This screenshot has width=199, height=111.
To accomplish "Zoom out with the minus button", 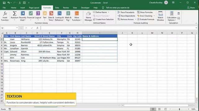I will pos(170,109).
